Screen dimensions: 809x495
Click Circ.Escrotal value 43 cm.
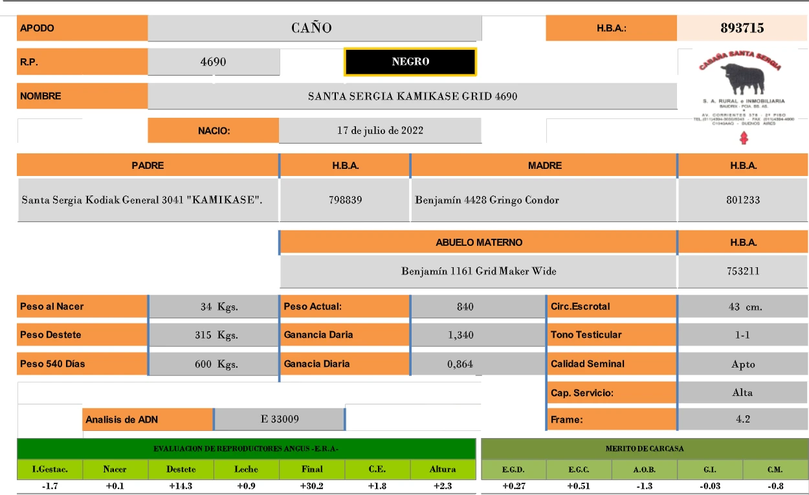743,307
